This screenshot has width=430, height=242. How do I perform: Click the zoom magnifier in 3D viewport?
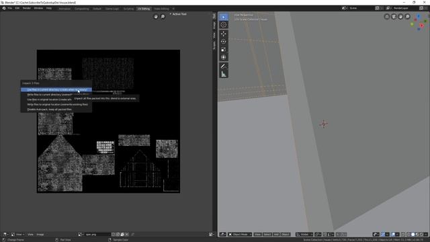click(408, 16)
